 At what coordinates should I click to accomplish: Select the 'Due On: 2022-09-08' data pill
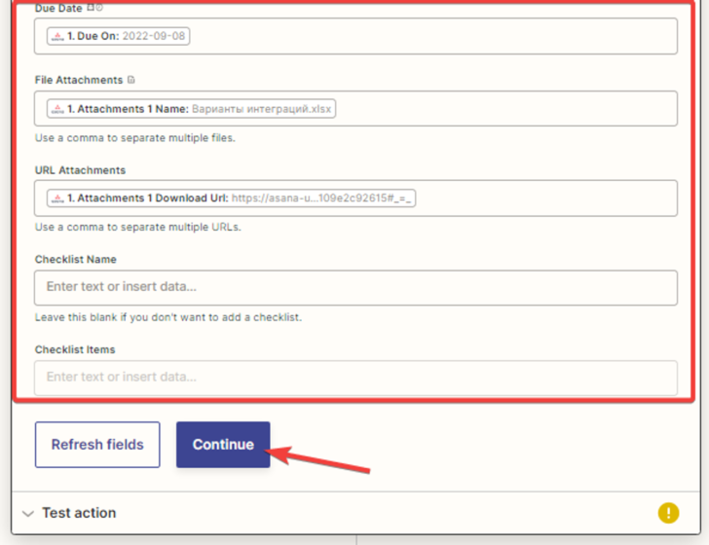coord(118,37)
